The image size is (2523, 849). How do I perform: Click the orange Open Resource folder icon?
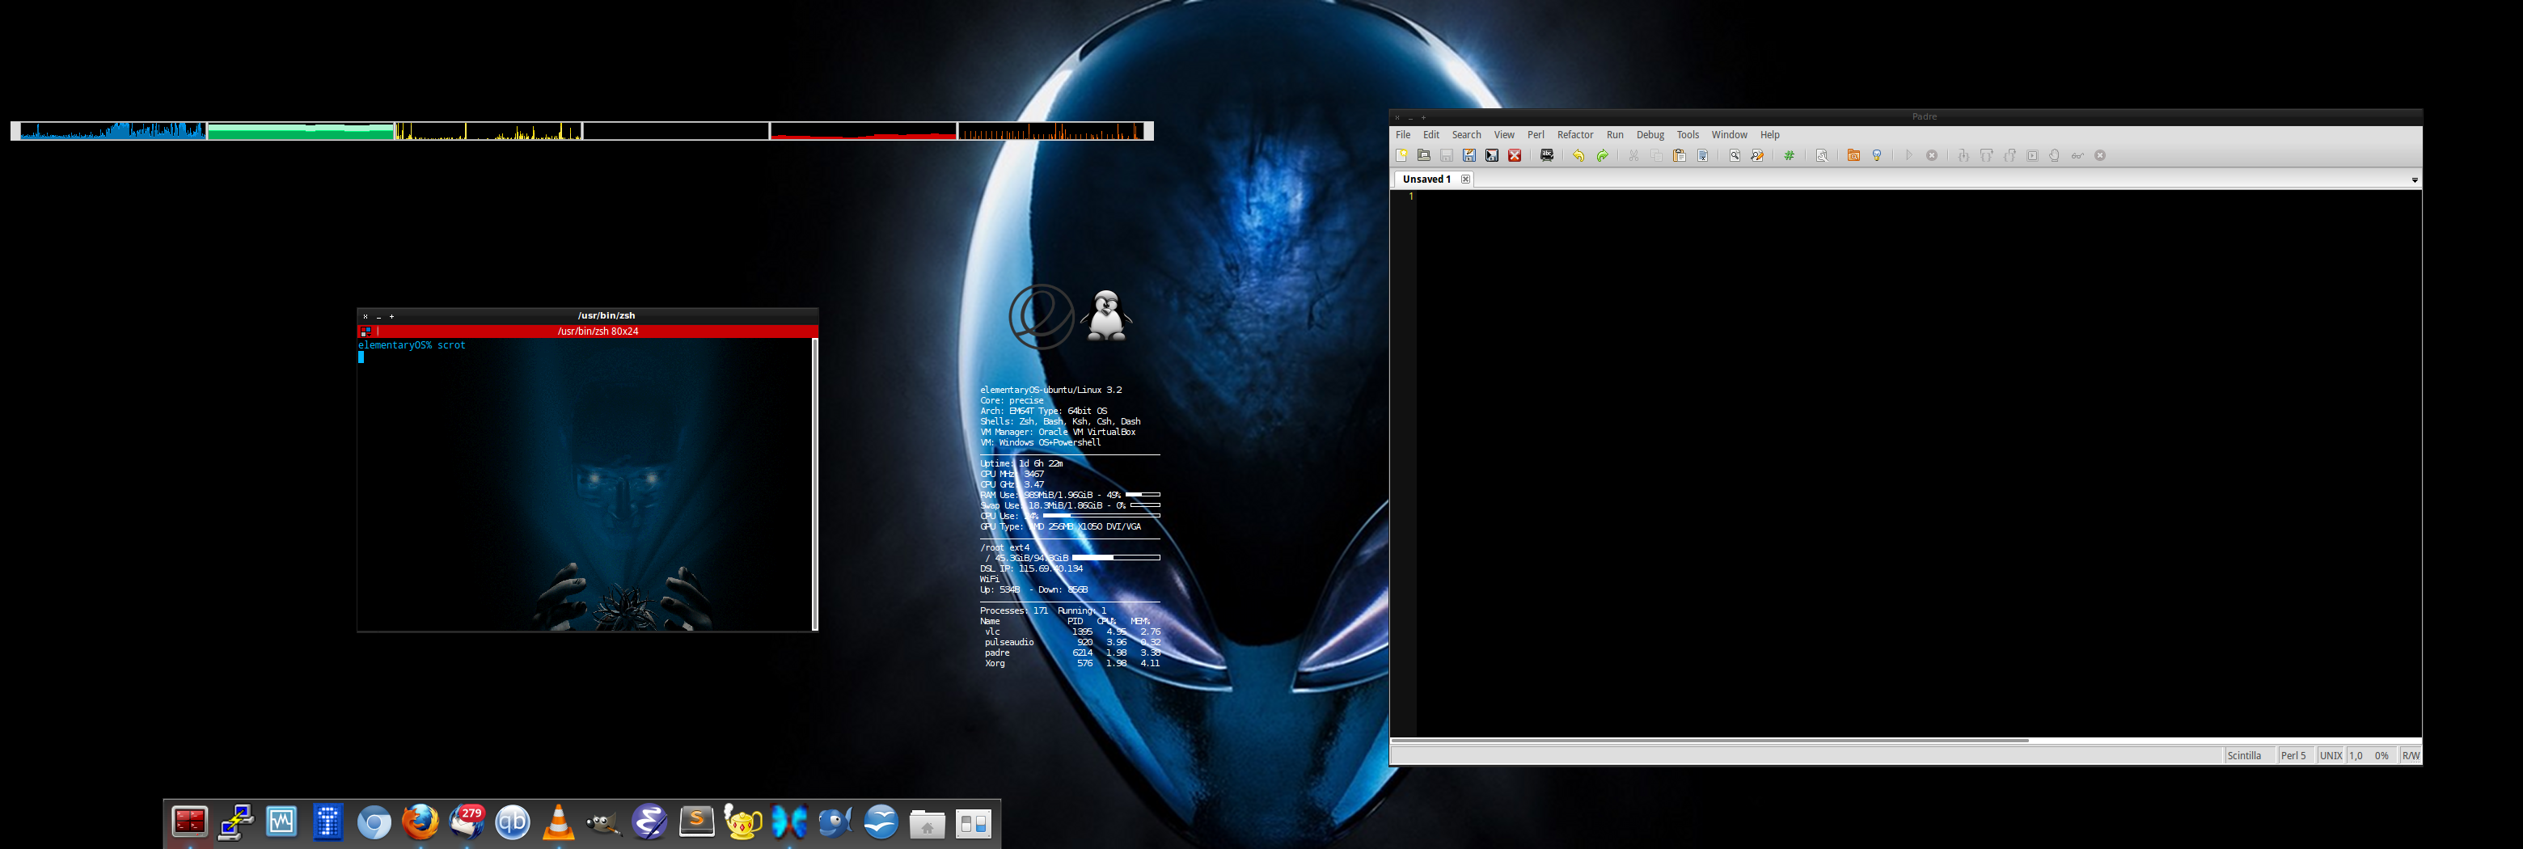click(x=1854, y=156)
